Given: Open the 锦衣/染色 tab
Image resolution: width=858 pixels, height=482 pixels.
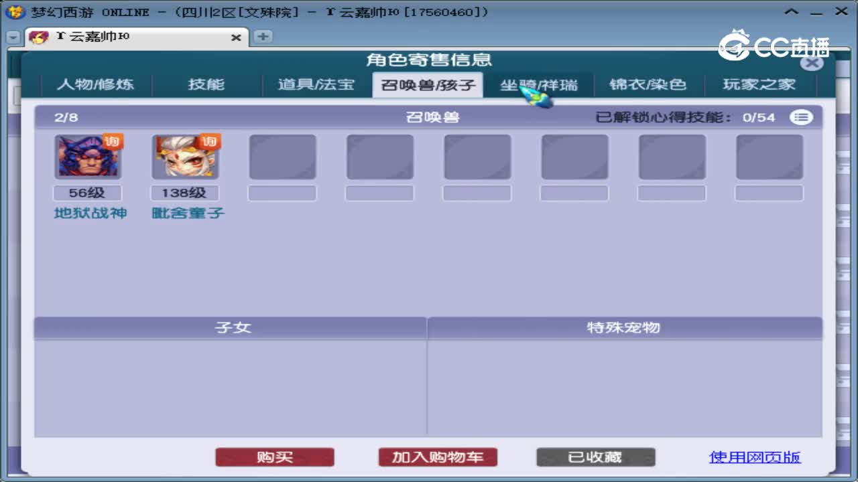Looking at the screenshot, I should coord(648,84).
